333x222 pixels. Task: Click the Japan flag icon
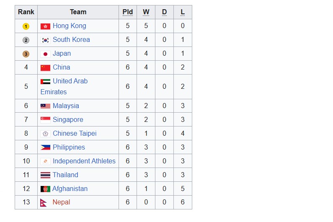45,54
